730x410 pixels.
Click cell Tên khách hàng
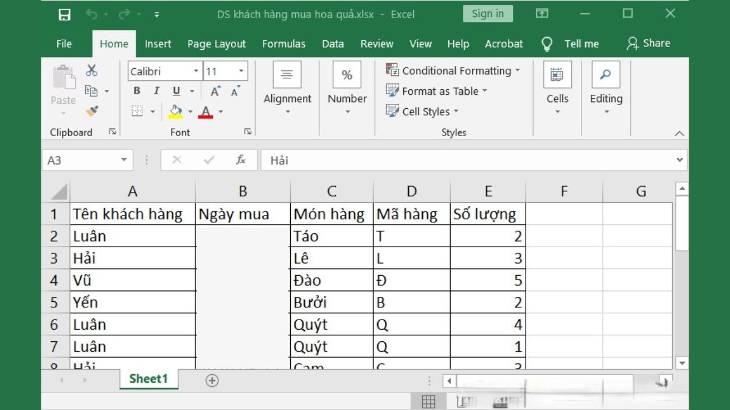(x=133, y=214)
